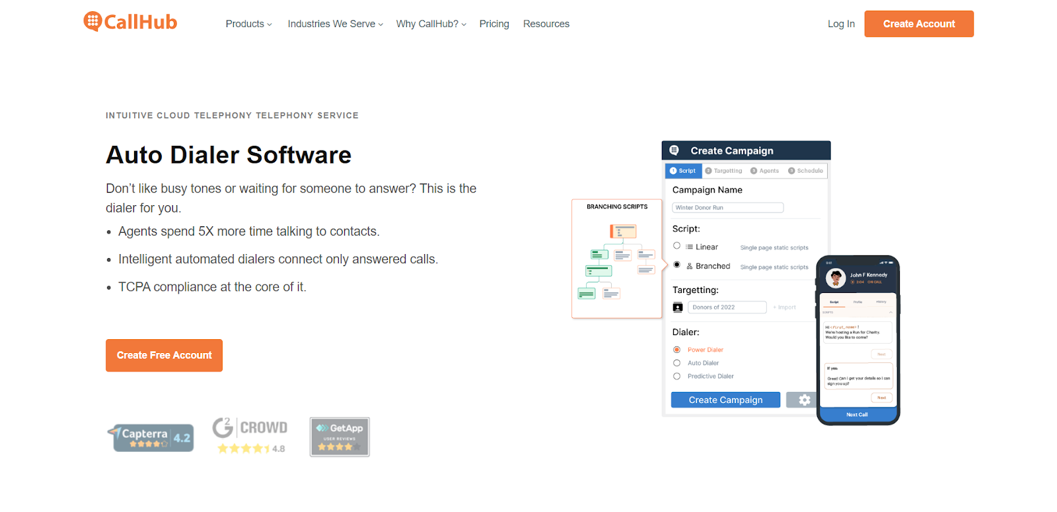Click the Create Account button
1057x512 pixels.
pyautogui.click(x=919, y=24)
